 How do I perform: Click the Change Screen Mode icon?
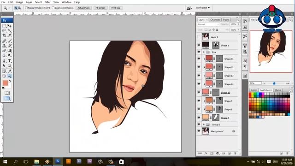pyautogui.click(x=7, y=98)
